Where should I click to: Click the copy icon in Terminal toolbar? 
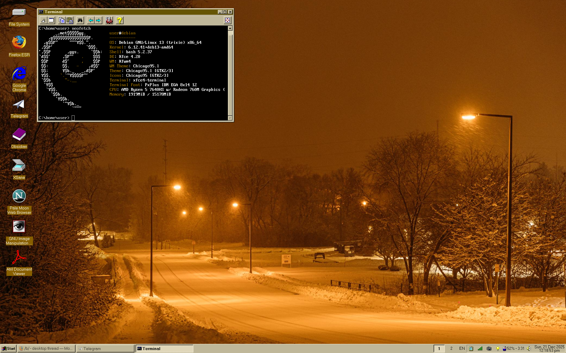tap(62, 20)
